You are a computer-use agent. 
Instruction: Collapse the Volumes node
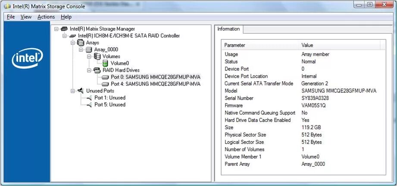[x=89, y=57]
